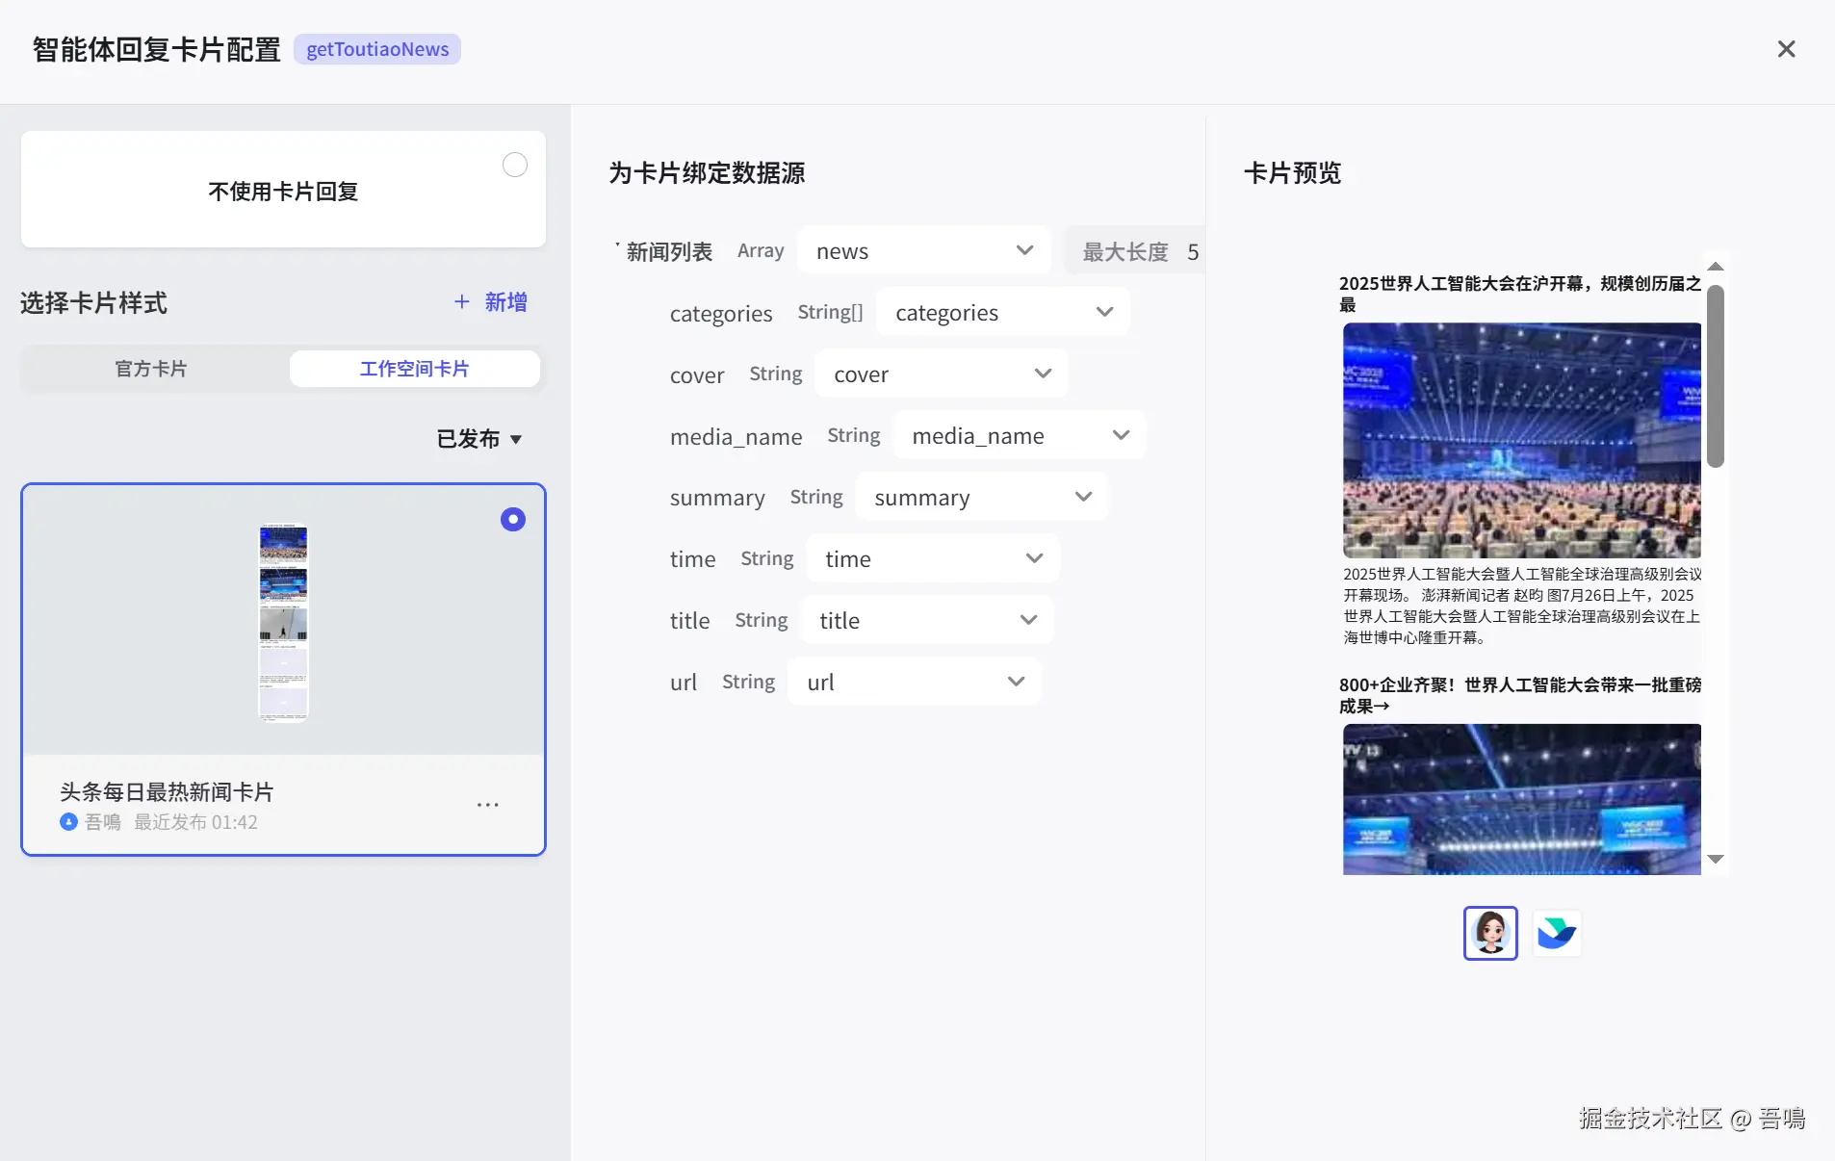The height and width of the screenshot is (1161, 1835).
Task: Click the 选择卡片样式 heading
Action: click(93, 303)
